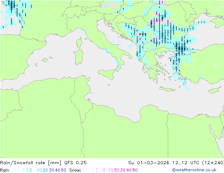
Task: Pick the snow legend 5 value
Action: point(104,170)
